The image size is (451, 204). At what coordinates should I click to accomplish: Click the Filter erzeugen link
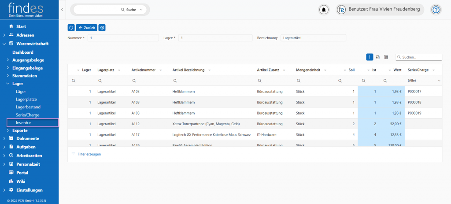coord(89,154)
